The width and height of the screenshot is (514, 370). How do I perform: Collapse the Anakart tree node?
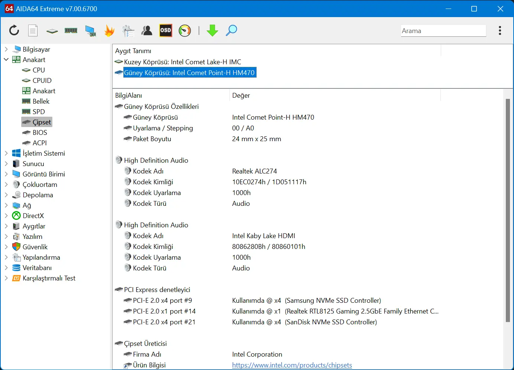pos(6,59)
